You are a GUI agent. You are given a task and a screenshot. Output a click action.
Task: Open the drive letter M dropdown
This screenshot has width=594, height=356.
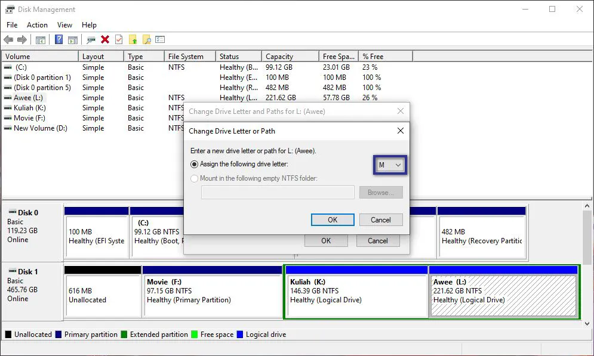(x=390, y=165)
